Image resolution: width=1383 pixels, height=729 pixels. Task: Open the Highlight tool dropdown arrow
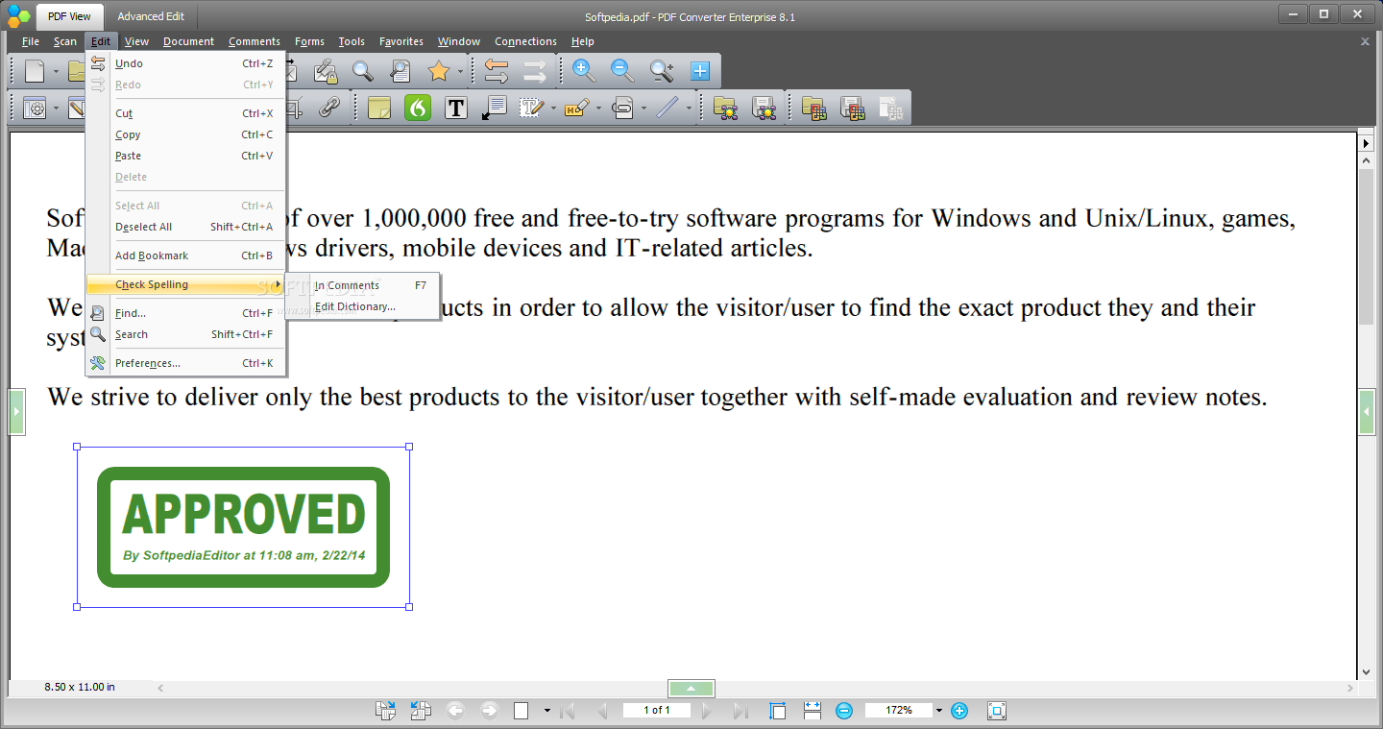tap(598, 109)
